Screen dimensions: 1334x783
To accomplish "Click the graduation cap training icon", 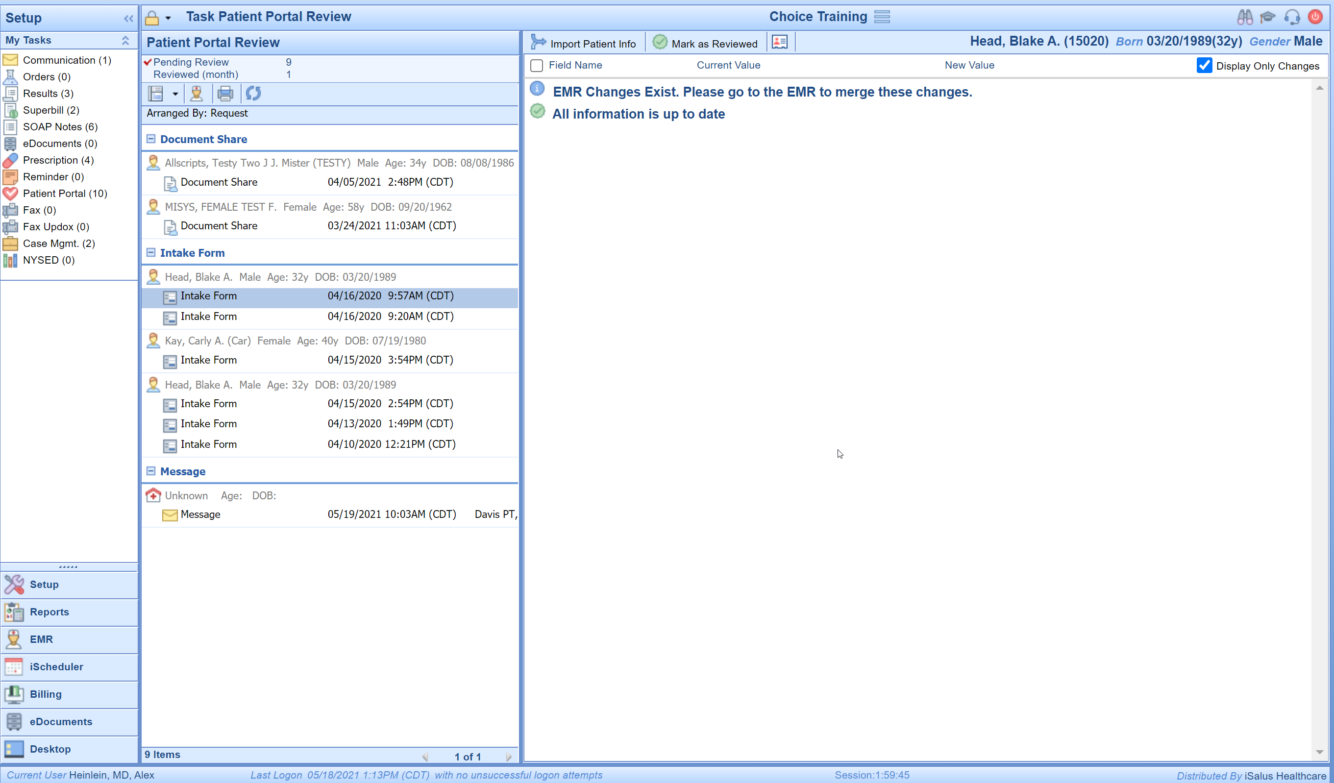I will coord(1268,17).
